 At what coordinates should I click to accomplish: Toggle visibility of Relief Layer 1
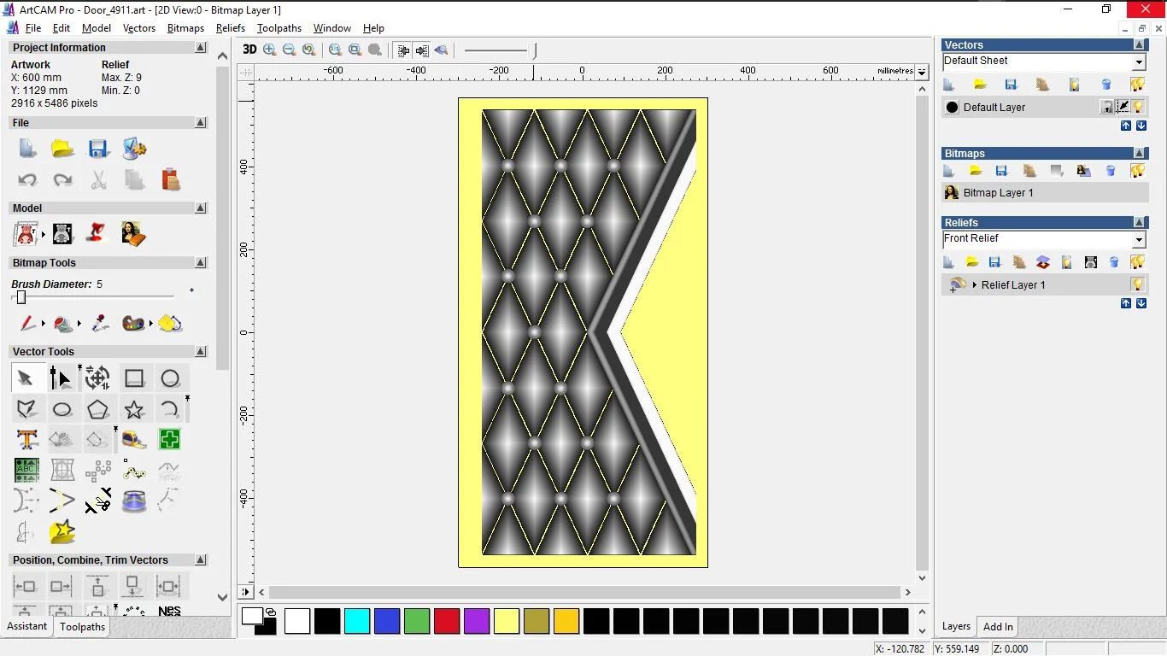(x=1137, y=284)
